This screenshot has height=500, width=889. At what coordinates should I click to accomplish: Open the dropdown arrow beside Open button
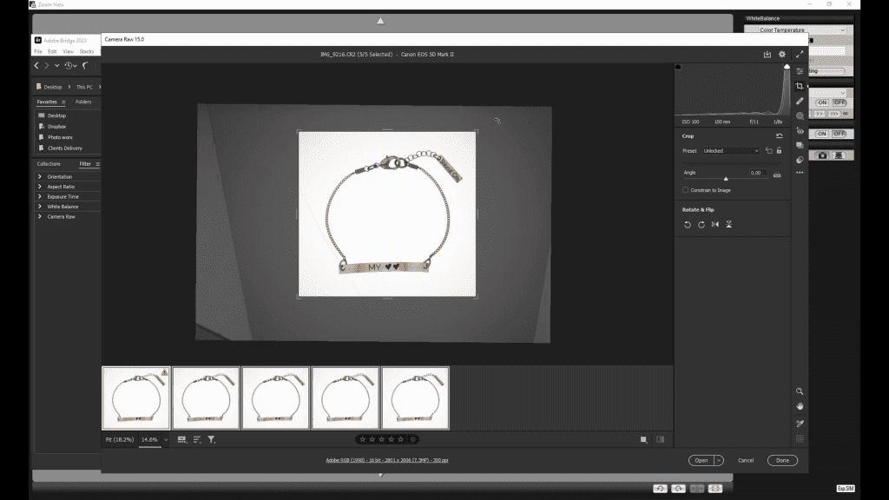(718, 460)
